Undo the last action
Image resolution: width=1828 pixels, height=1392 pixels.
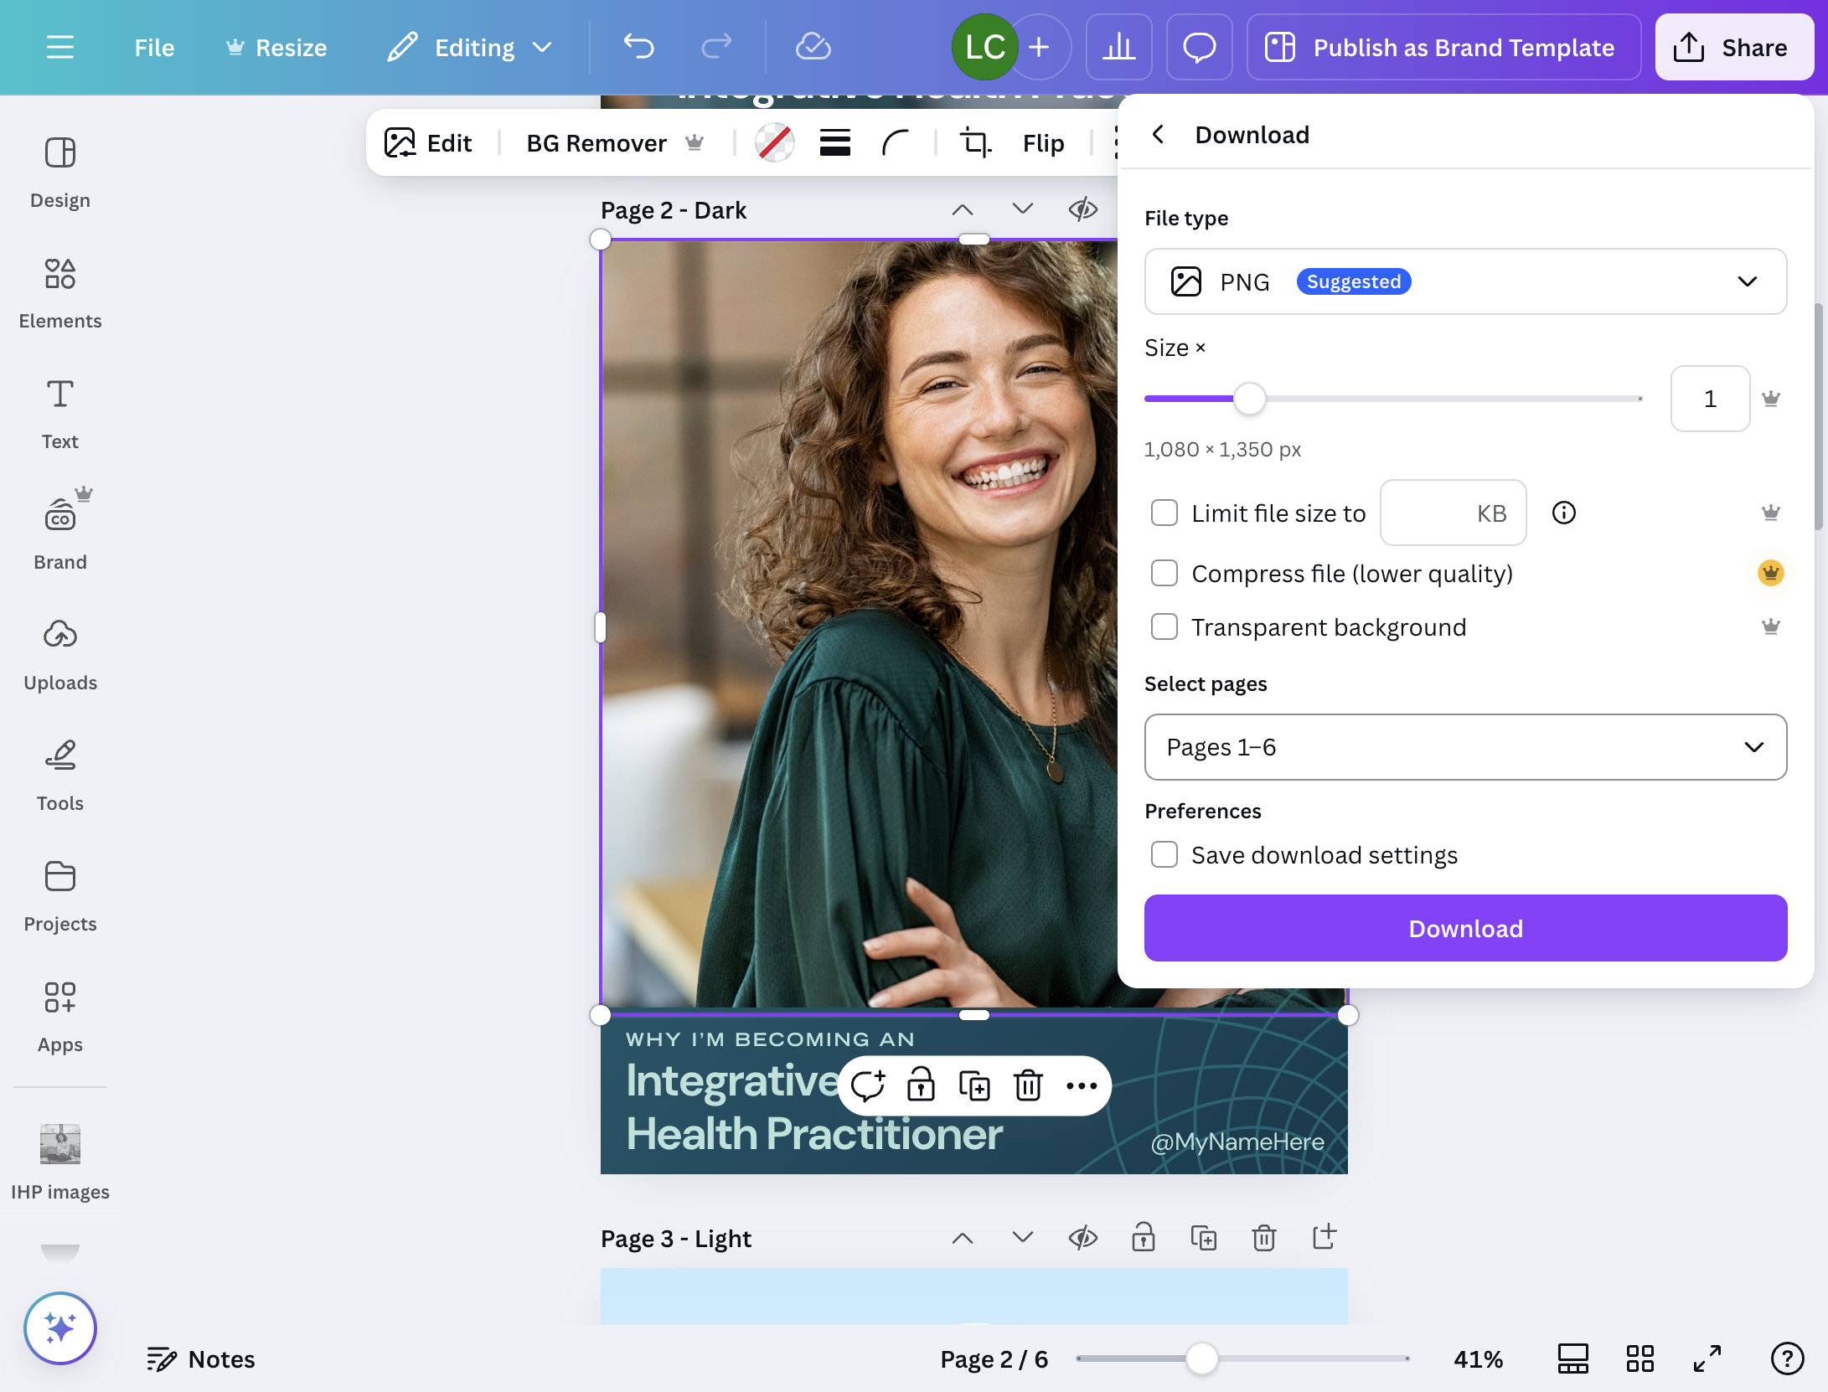pyautogui.click(x=638, y=47)
